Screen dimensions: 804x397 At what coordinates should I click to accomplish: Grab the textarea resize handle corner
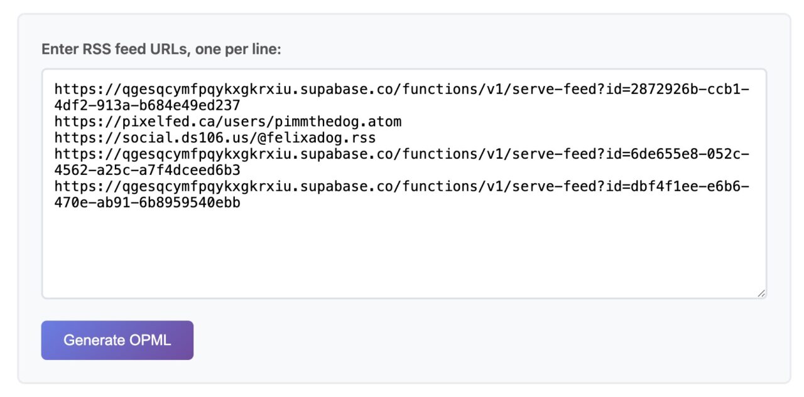[761, 293]
